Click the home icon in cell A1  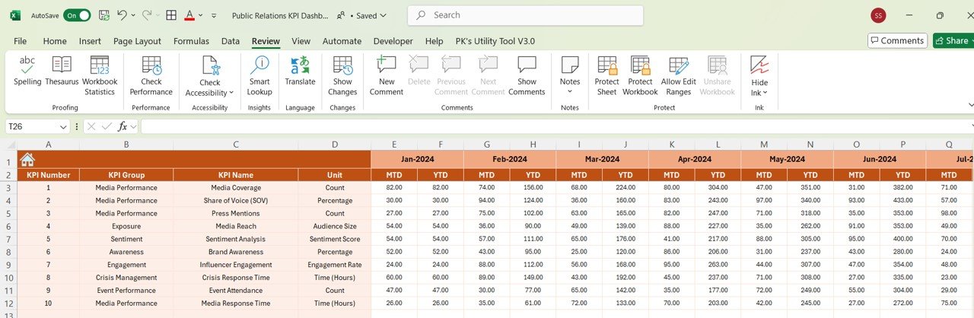point(27,160)
